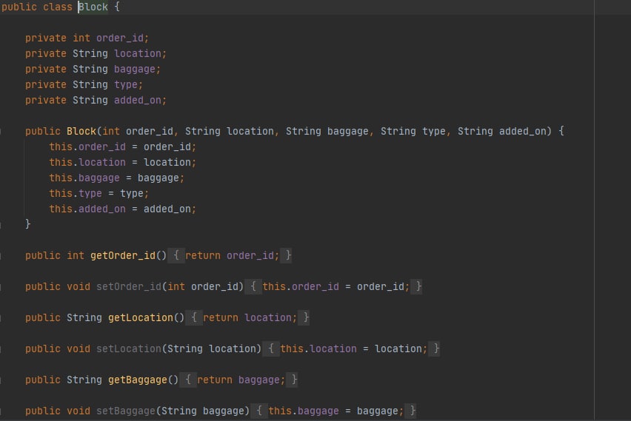Viewport: 631px width, 421px height.
Task: Place caret on class name Block in declaration
Action: point(93,7)
